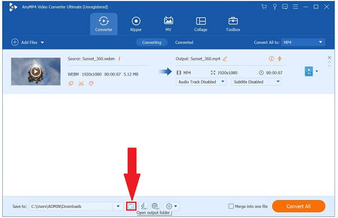338x218 pixels.
Task: Switch to the Ripper tab
Action: [x=136, y=24]
